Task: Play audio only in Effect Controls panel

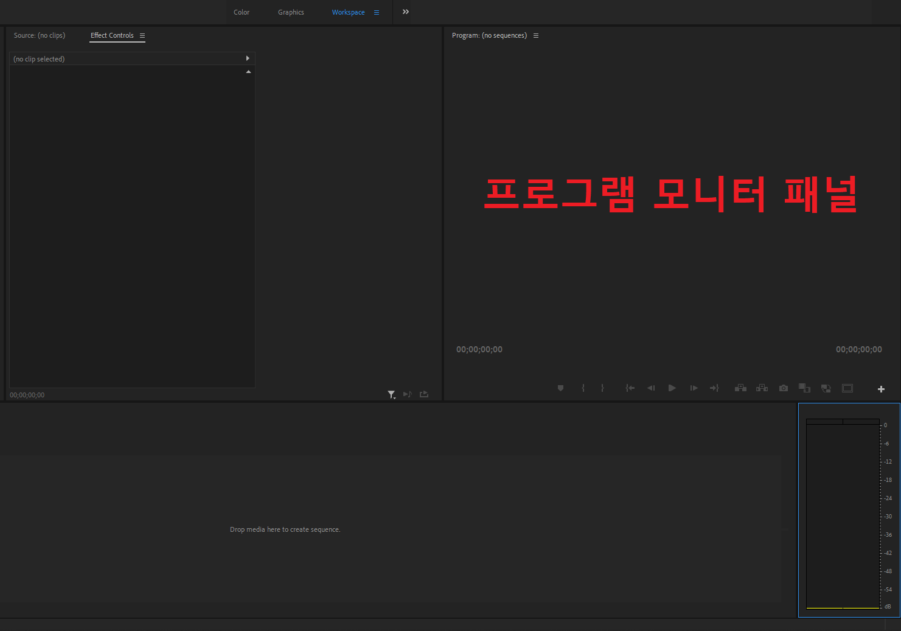Action: click(x=407, y=394)
